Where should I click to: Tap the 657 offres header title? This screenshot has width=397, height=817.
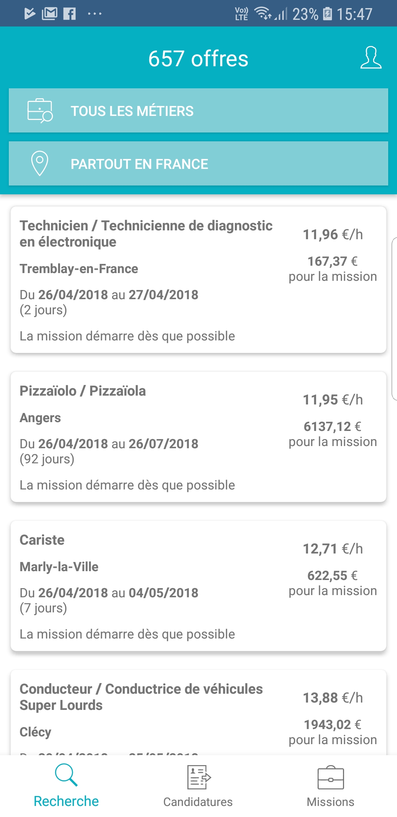[x=198, y=59]
